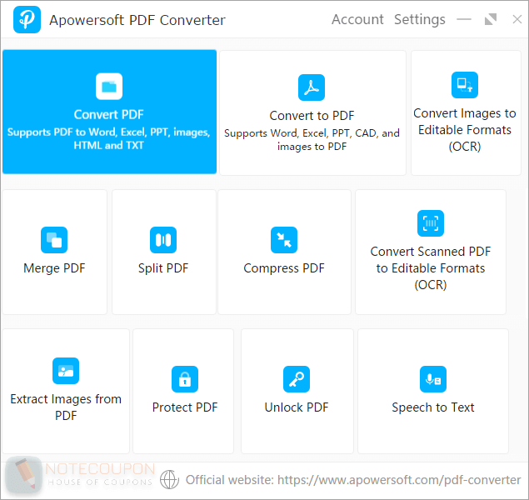
Task: Click the Unlock PDF key icon
Action: pyautogui.click(x=297, y=379)
